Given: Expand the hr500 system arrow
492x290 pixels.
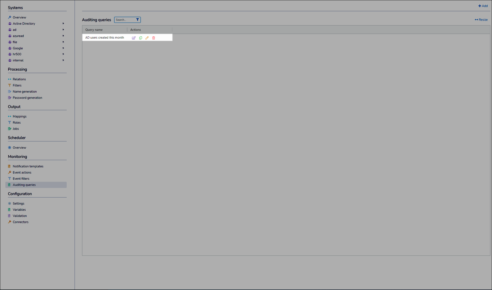Looking at the screenshot, I should 63,54.
